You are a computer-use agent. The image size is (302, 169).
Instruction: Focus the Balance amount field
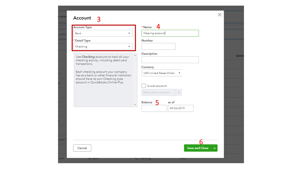point(154,108)
